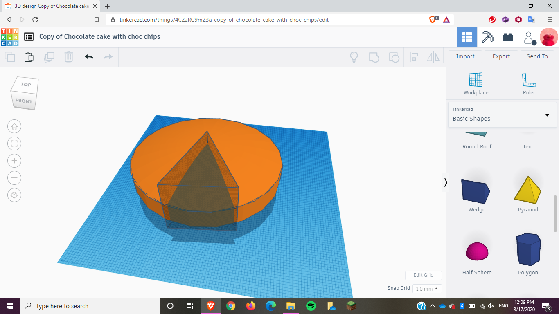The image size is (559, 314).
Task: Zoom in with the plus icon
Action: coord(14,161)
